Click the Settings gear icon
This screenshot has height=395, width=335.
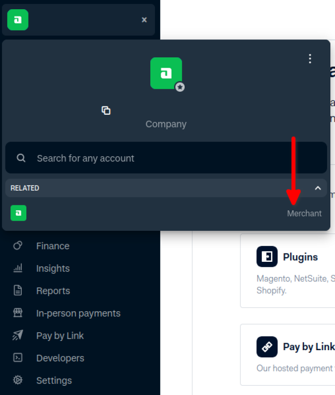18,380
